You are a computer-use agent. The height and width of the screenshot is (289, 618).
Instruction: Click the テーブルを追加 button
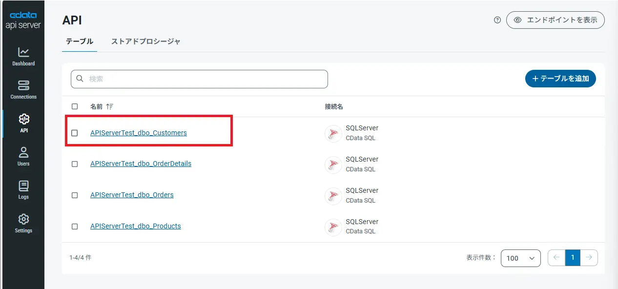[560, 78]
